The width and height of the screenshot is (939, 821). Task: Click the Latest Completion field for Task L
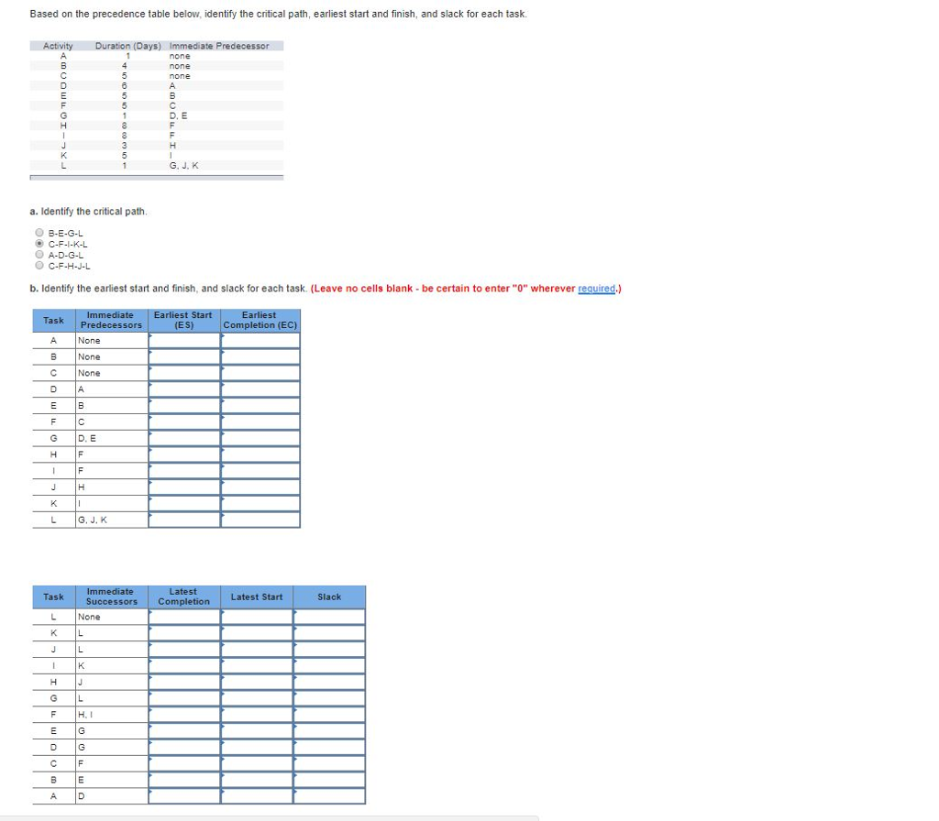[x=183, y=616]
